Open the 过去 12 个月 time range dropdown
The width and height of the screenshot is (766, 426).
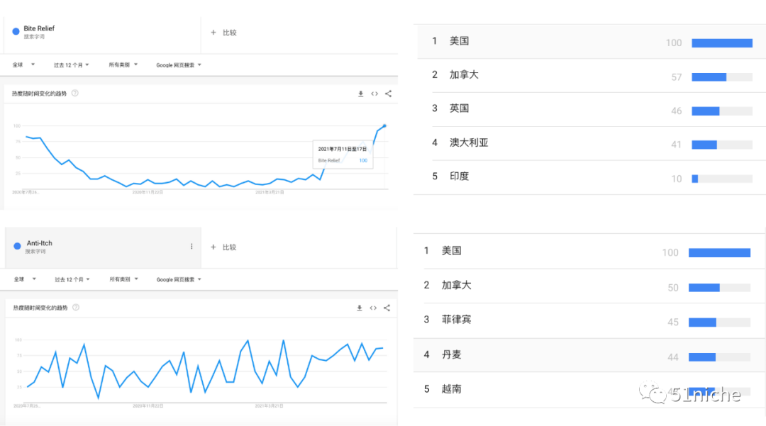(71, 64)
